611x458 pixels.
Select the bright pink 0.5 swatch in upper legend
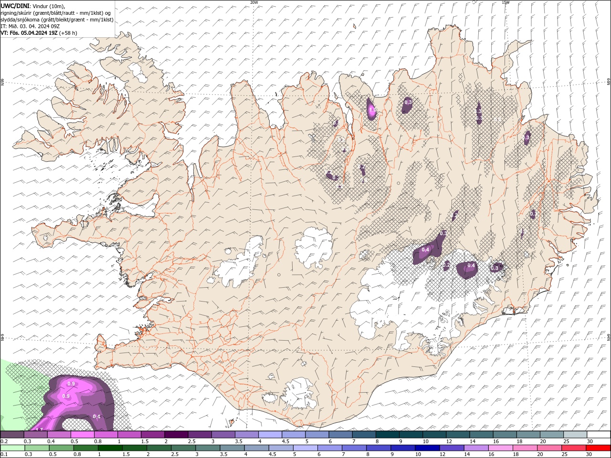[82, 435]
